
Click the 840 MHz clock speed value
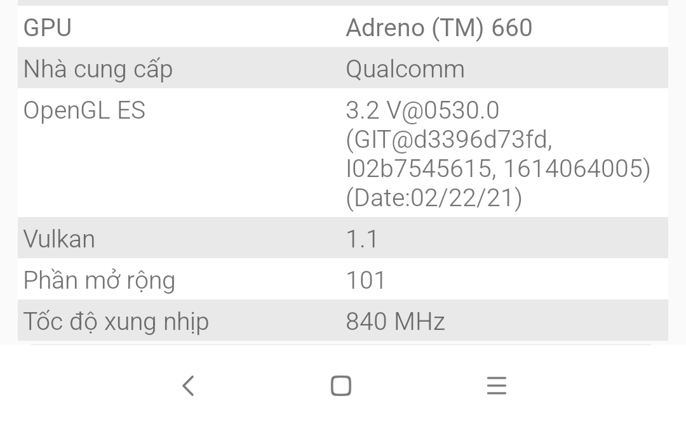[x=396, y=321]
